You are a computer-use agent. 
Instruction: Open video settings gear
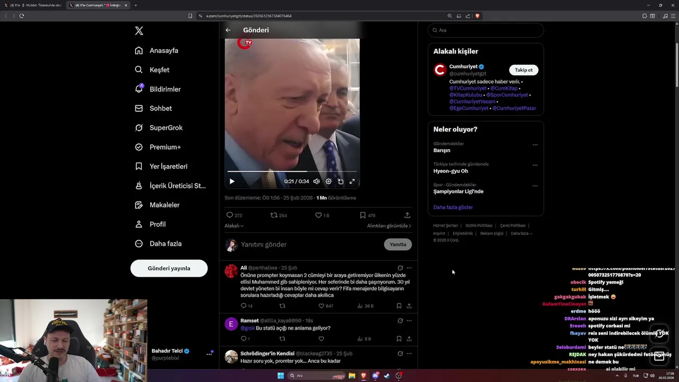click(x=328, y=181)
